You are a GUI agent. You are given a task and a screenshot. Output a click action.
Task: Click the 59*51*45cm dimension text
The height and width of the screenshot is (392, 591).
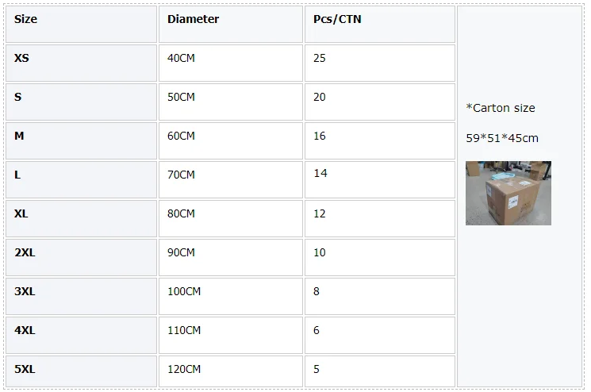click(x=502, y=138)
